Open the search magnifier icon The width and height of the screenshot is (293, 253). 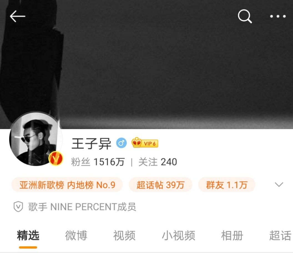click(x=245, y=16)
